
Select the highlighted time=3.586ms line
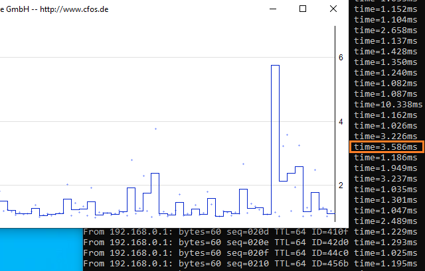(x=386, y=147)
